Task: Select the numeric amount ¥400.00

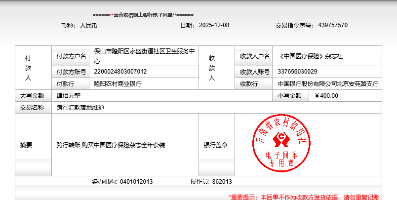Action: click(x=326, y=96)
